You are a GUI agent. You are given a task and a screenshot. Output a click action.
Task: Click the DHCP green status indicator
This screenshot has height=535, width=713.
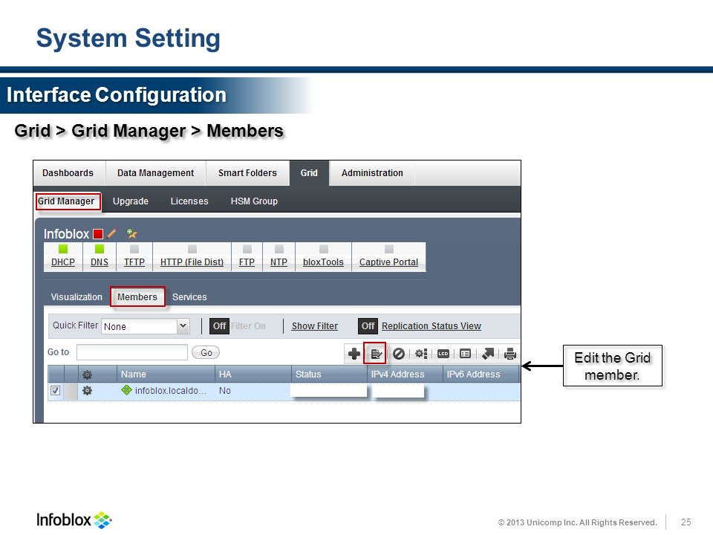(x=62, y=249)
